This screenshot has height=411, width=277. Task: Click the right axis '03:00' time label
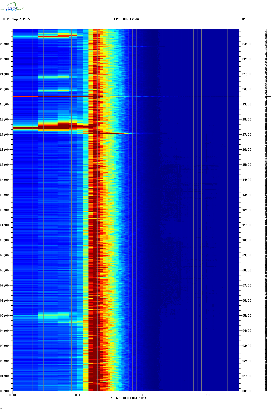click(247, 346)
